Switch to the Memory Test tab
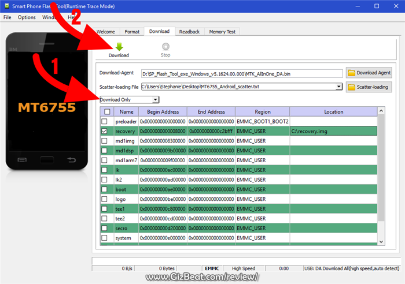Screen dimensions: 405x284 click(222, 32)
